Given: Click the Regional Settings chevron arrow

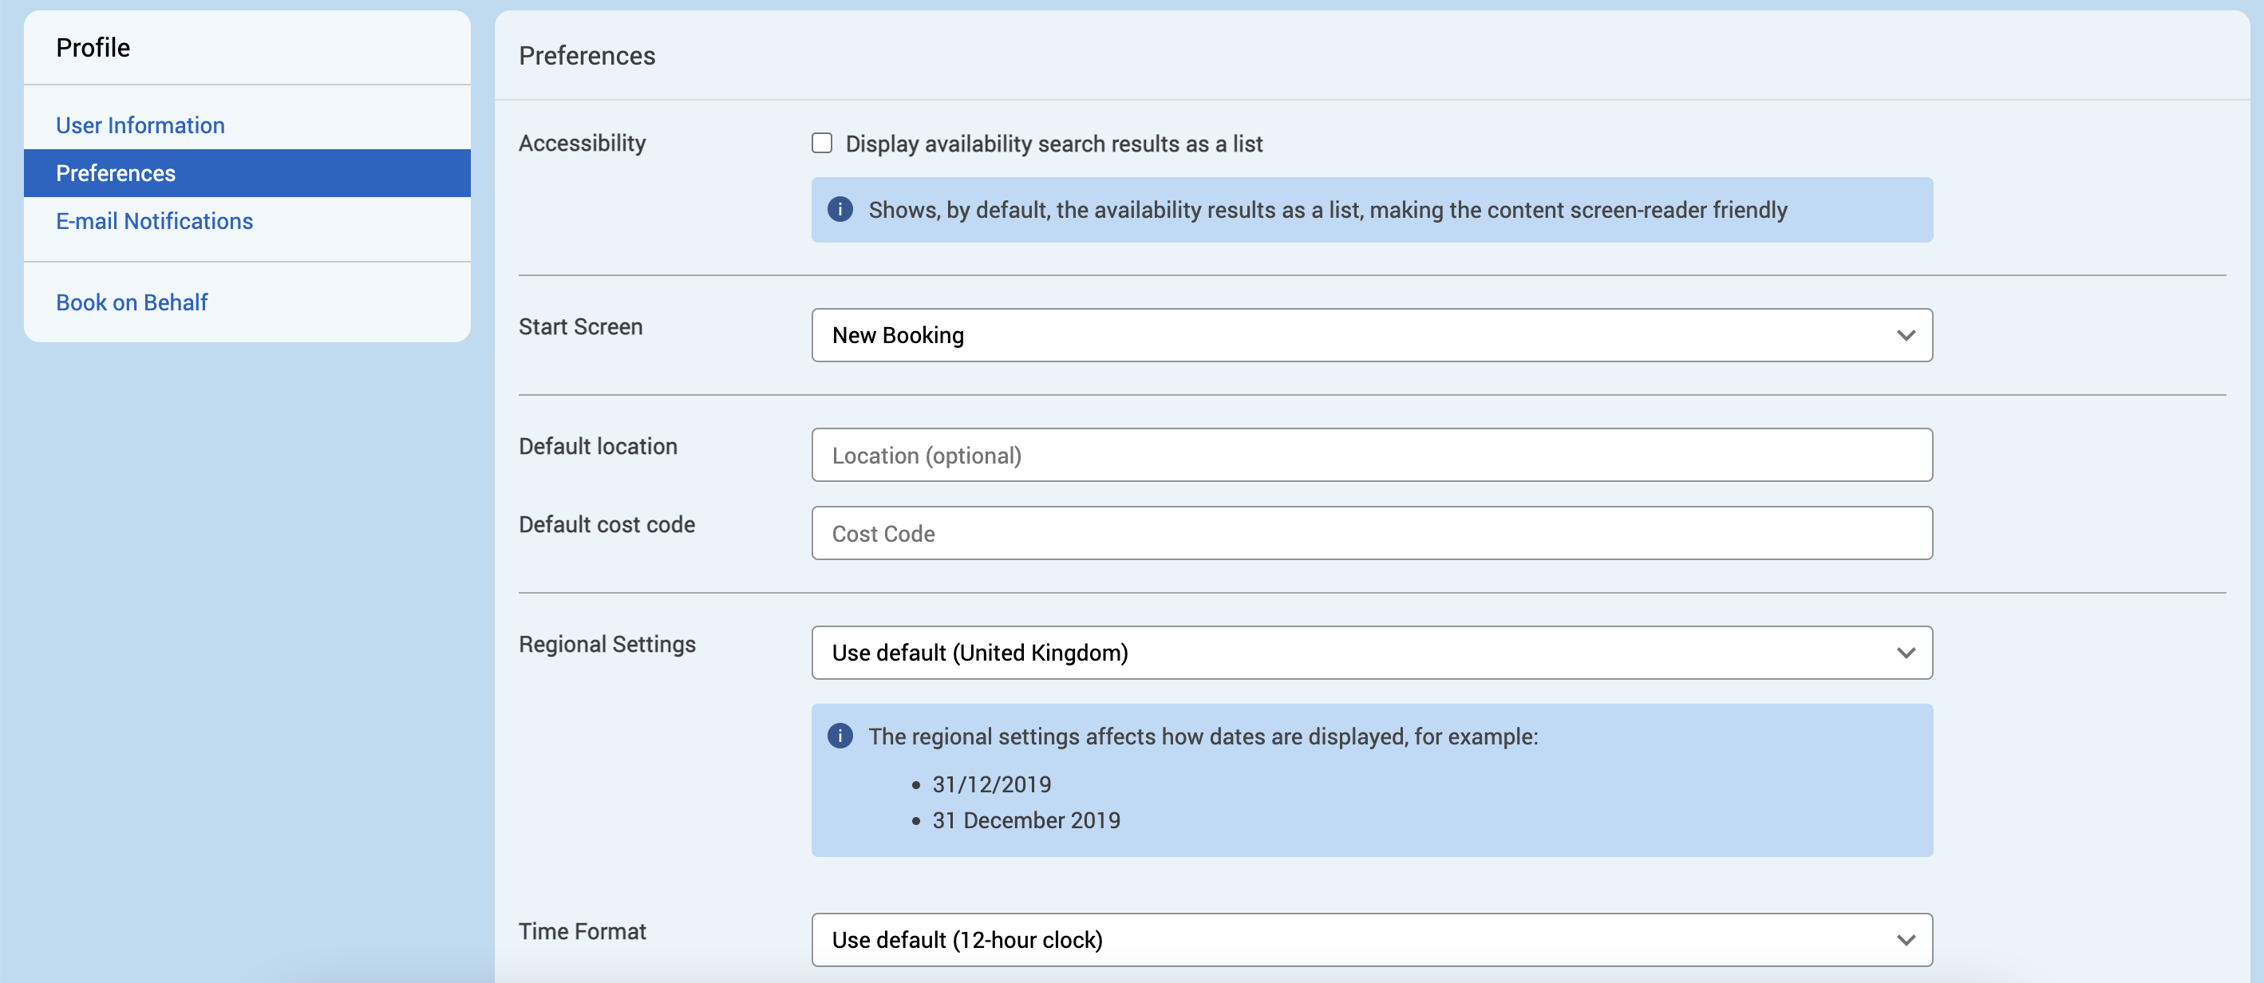Looking at the screenshot, I should pos(1906,653).
